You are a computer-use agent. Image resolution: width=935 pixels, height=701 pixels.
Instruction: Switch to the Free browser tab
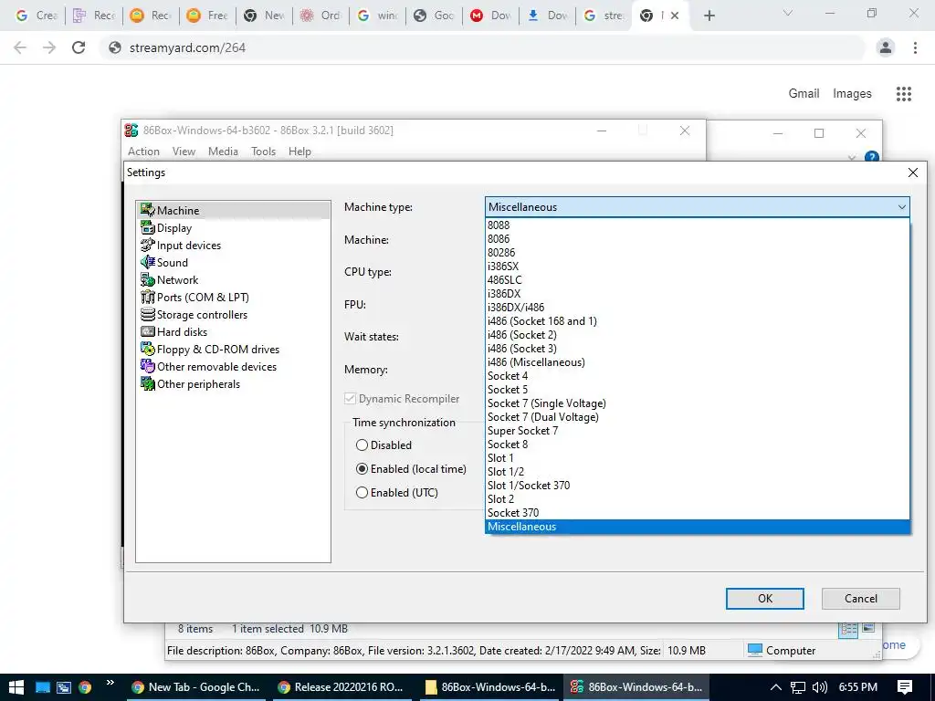[207, 16]
